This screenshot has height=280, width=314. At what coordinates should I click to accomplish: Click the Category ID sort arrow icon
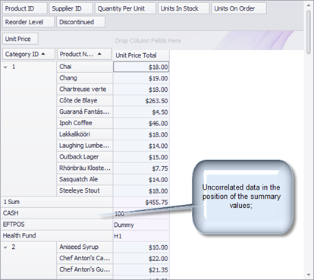(x=43, y=54)
